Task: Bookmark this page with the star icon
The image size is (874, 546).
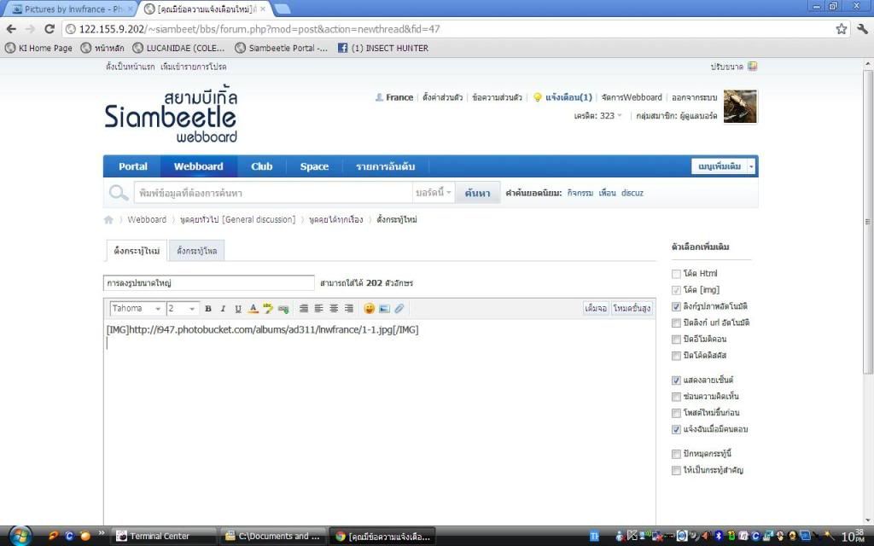Action: (x=842, y=29)
